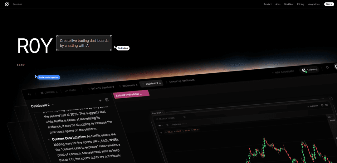Expand the Dashboard 2 title dropdown
This screenshot has height=163, width=337.
[x=53, y=105]
